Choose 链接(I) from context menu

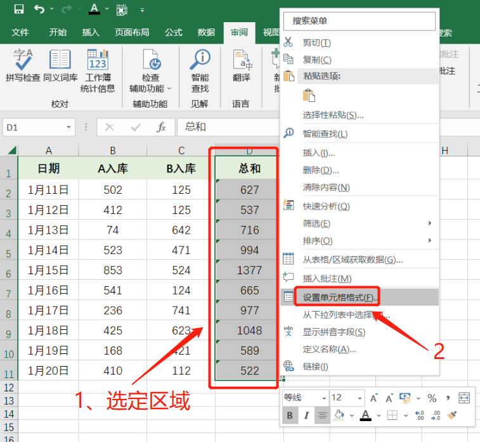pyautogui.click(x=360, y=366)
